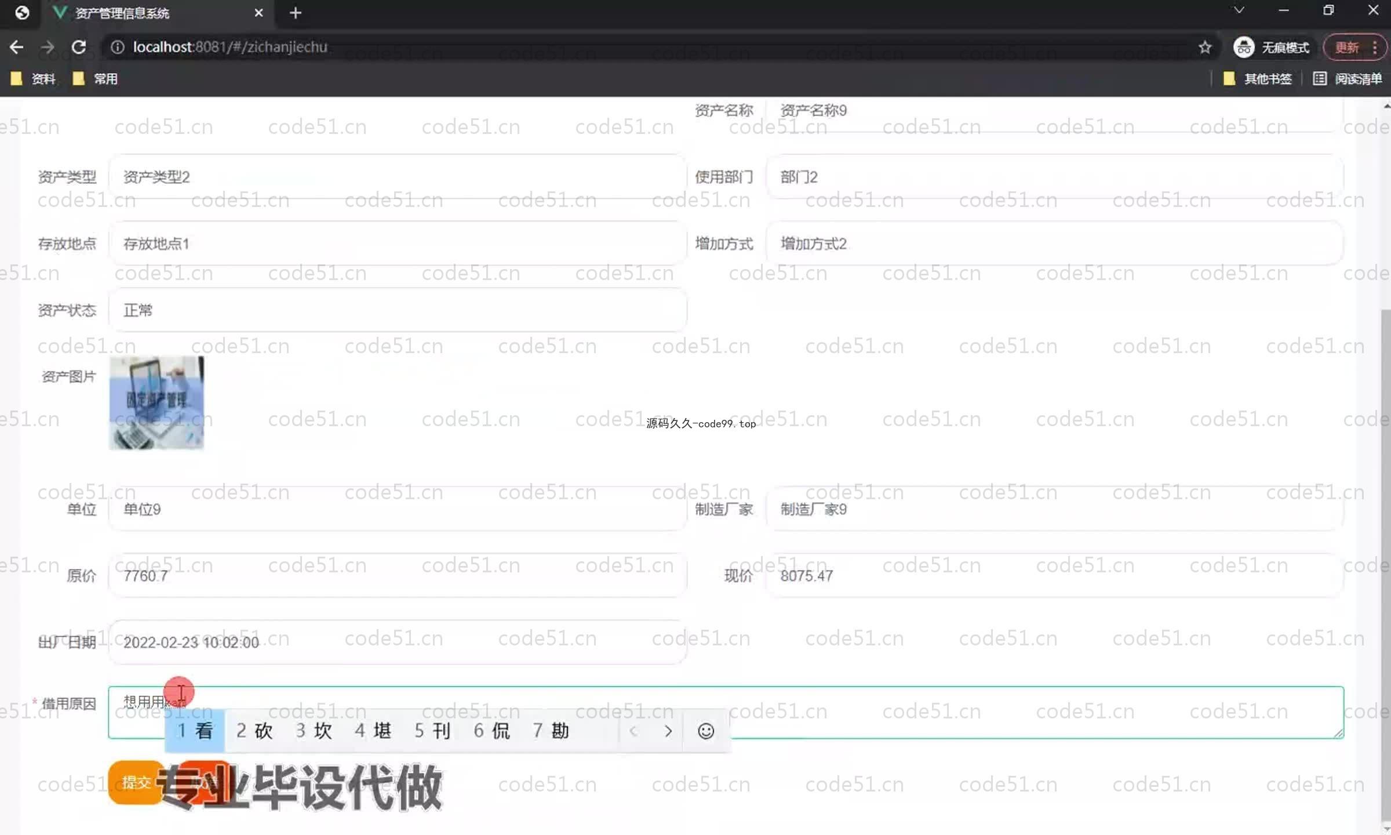This screenshot has width=1391, height=835.
Task: Click the 存放地点 input field
Action: [x=398, y=244]
